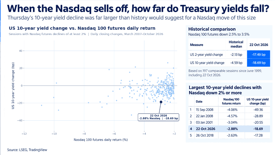Click the chart title about 10-year yield change
Image resolution: width=275 pixels, height=155 pixels.
point(82,28)
